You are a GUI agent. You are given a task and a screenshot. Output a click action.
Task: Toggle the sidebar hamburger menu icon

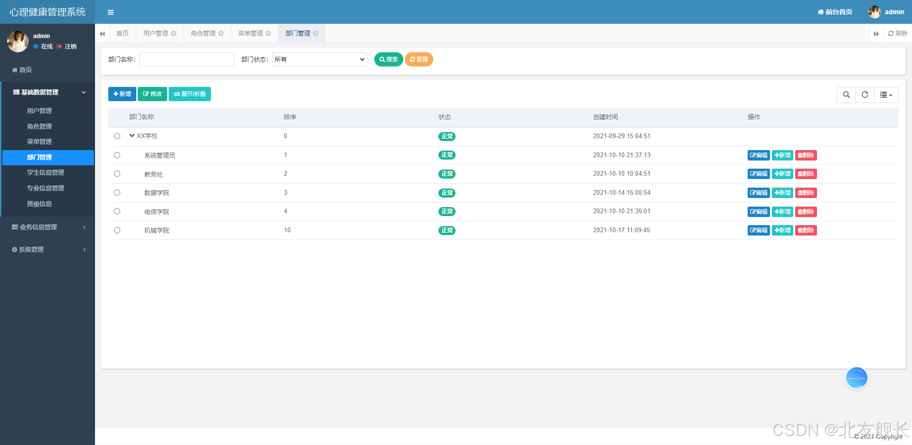(111, 12)
